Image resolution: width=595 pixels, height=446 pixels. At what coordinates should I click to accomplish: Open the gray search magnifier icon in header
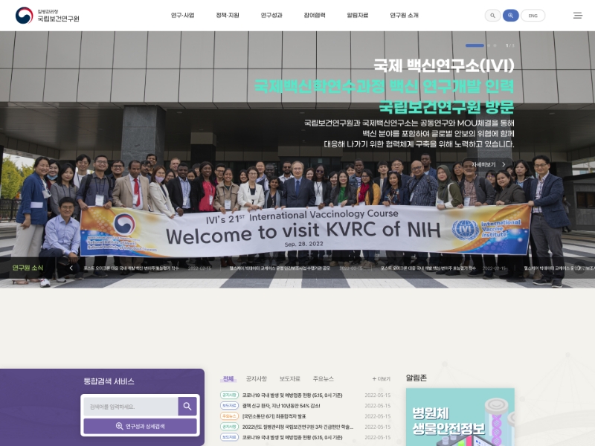pyautogui.click(x=492, y=16)
